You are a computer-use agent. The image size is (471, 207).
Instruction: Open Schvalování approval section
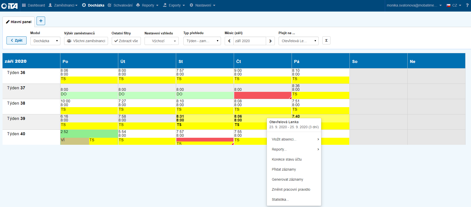[120, 5]
